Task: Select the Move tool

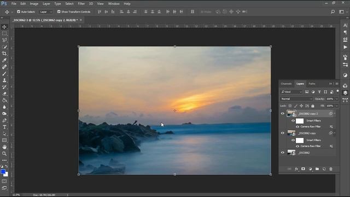Action: coord(4,27)
